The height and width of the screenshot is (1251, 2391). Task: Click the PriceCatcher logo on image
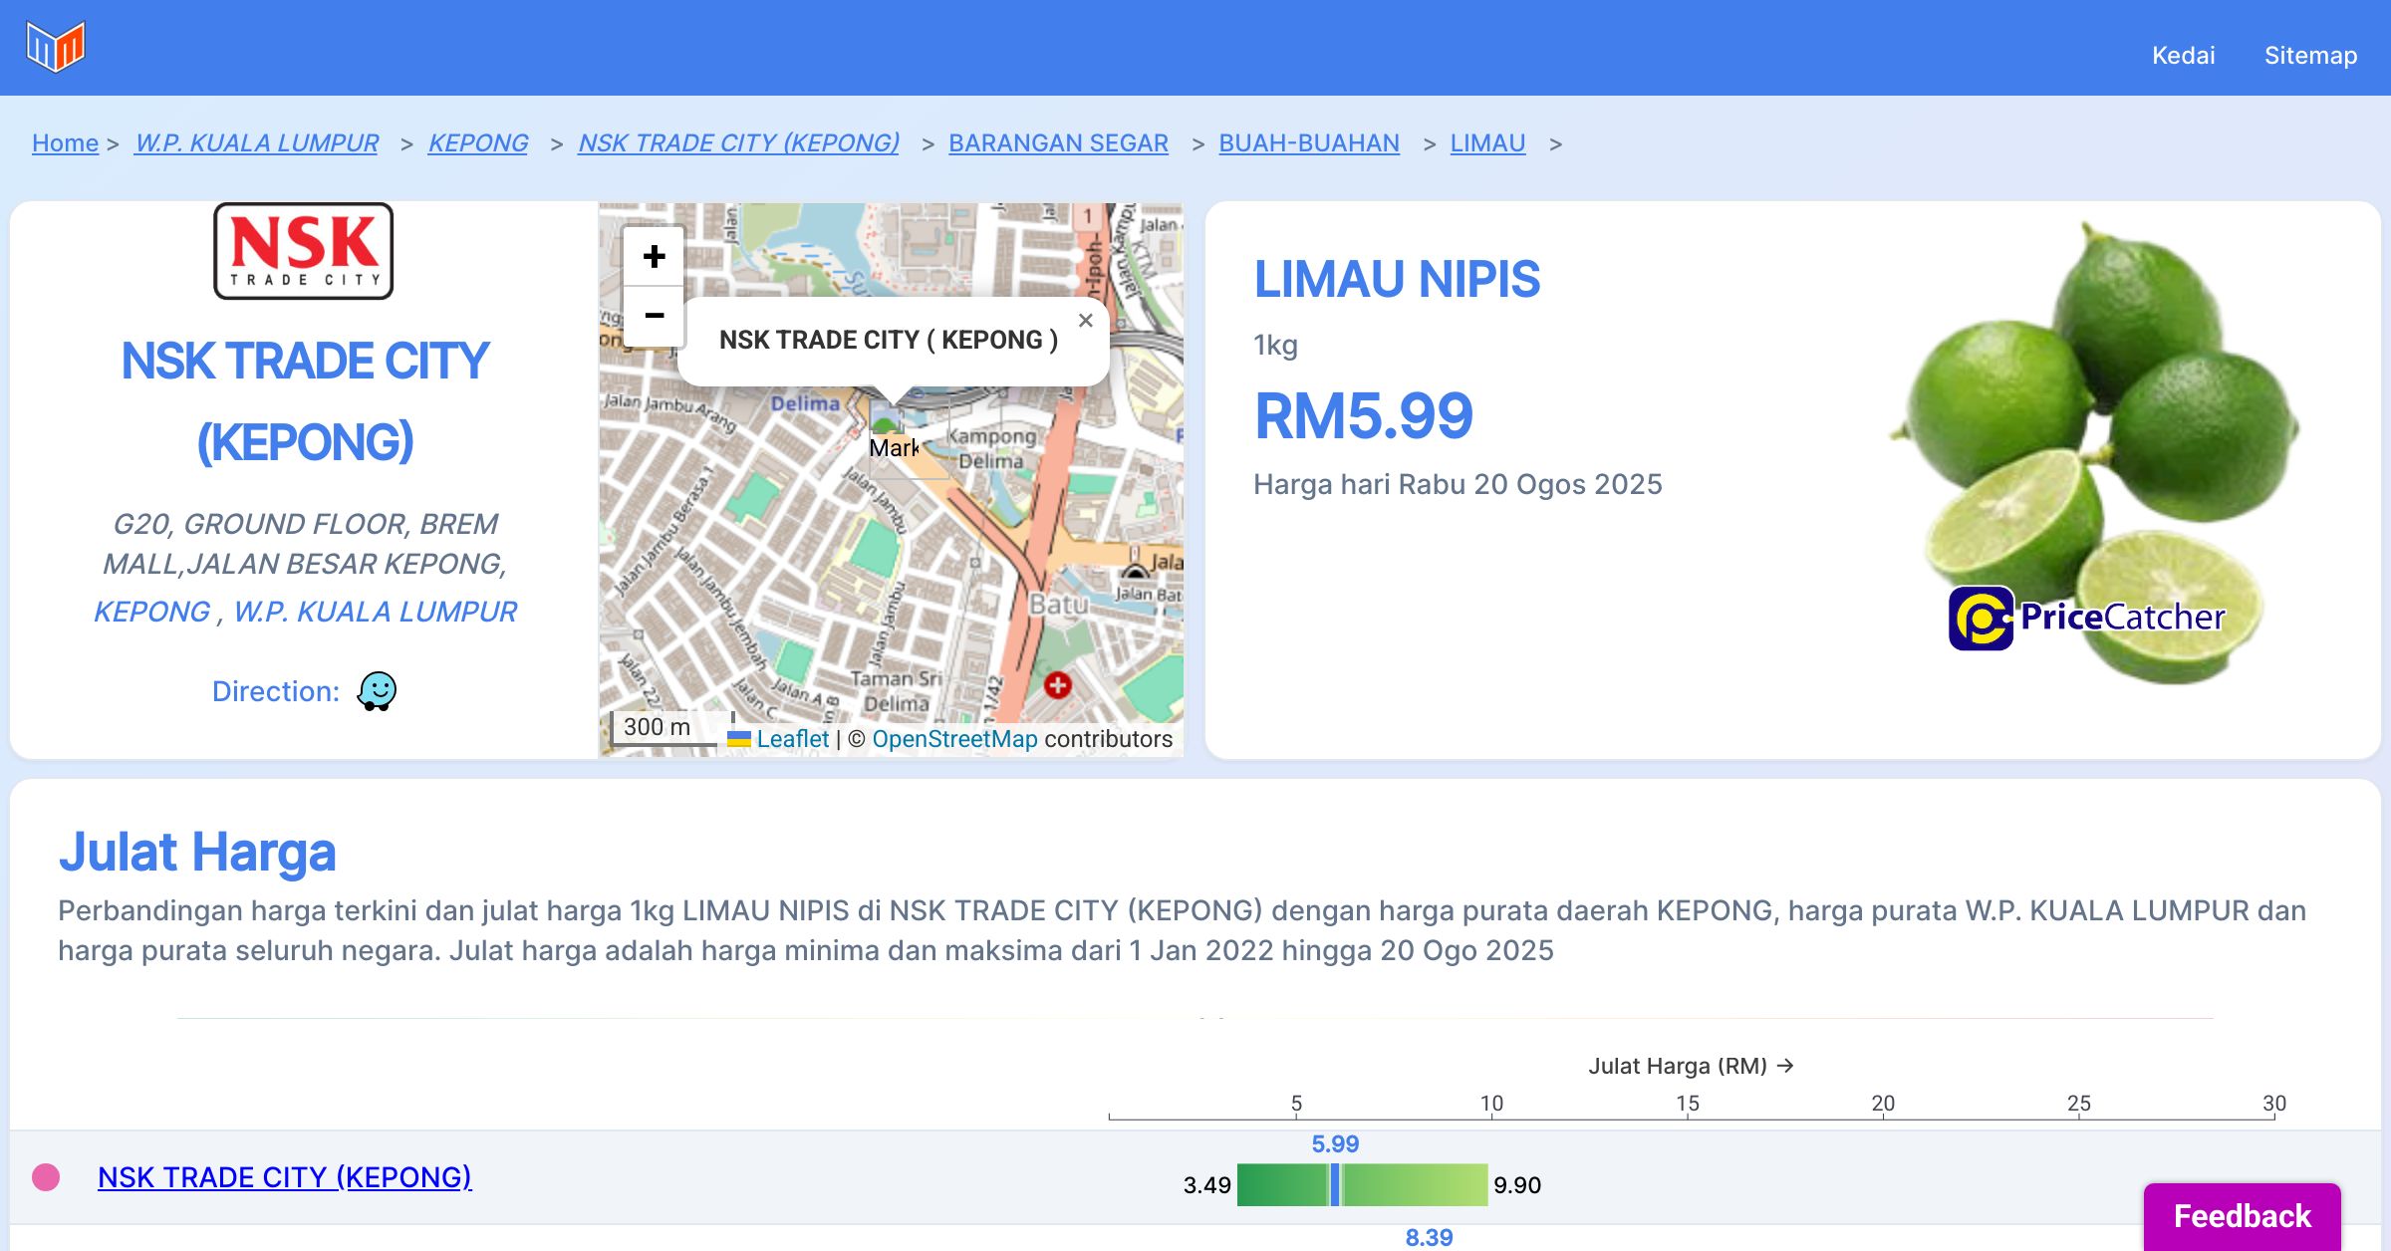(x=2086, y=618)
